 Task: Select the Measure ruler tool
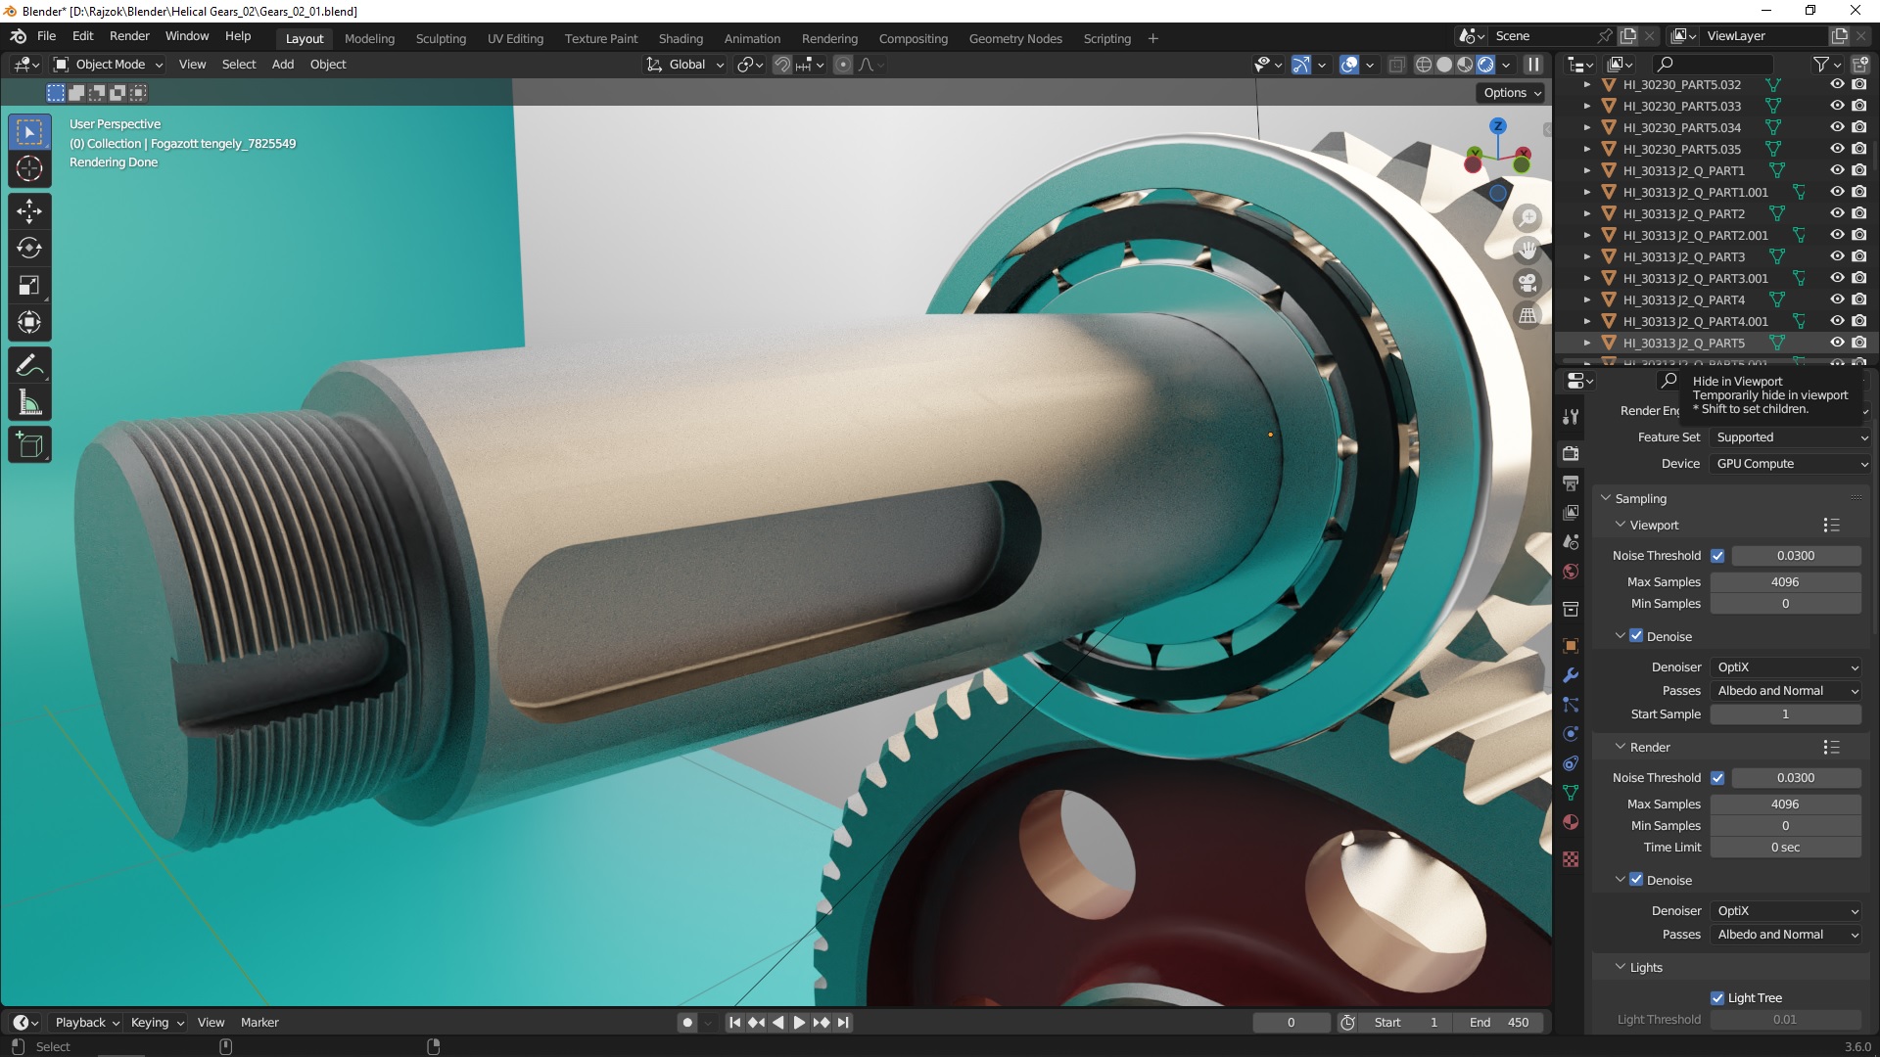pos(29,402)
